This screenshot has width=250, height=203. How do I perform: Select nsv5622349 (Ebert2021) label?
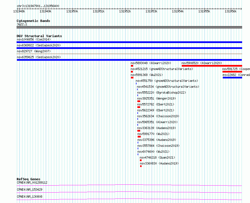tap(156, 110)
